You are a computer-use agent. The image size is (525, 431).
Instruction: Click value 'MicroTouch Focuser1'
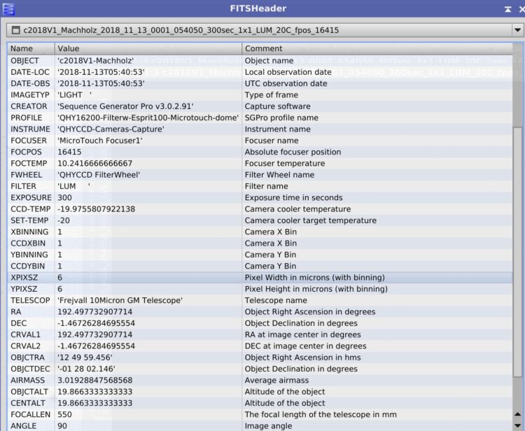100,140
